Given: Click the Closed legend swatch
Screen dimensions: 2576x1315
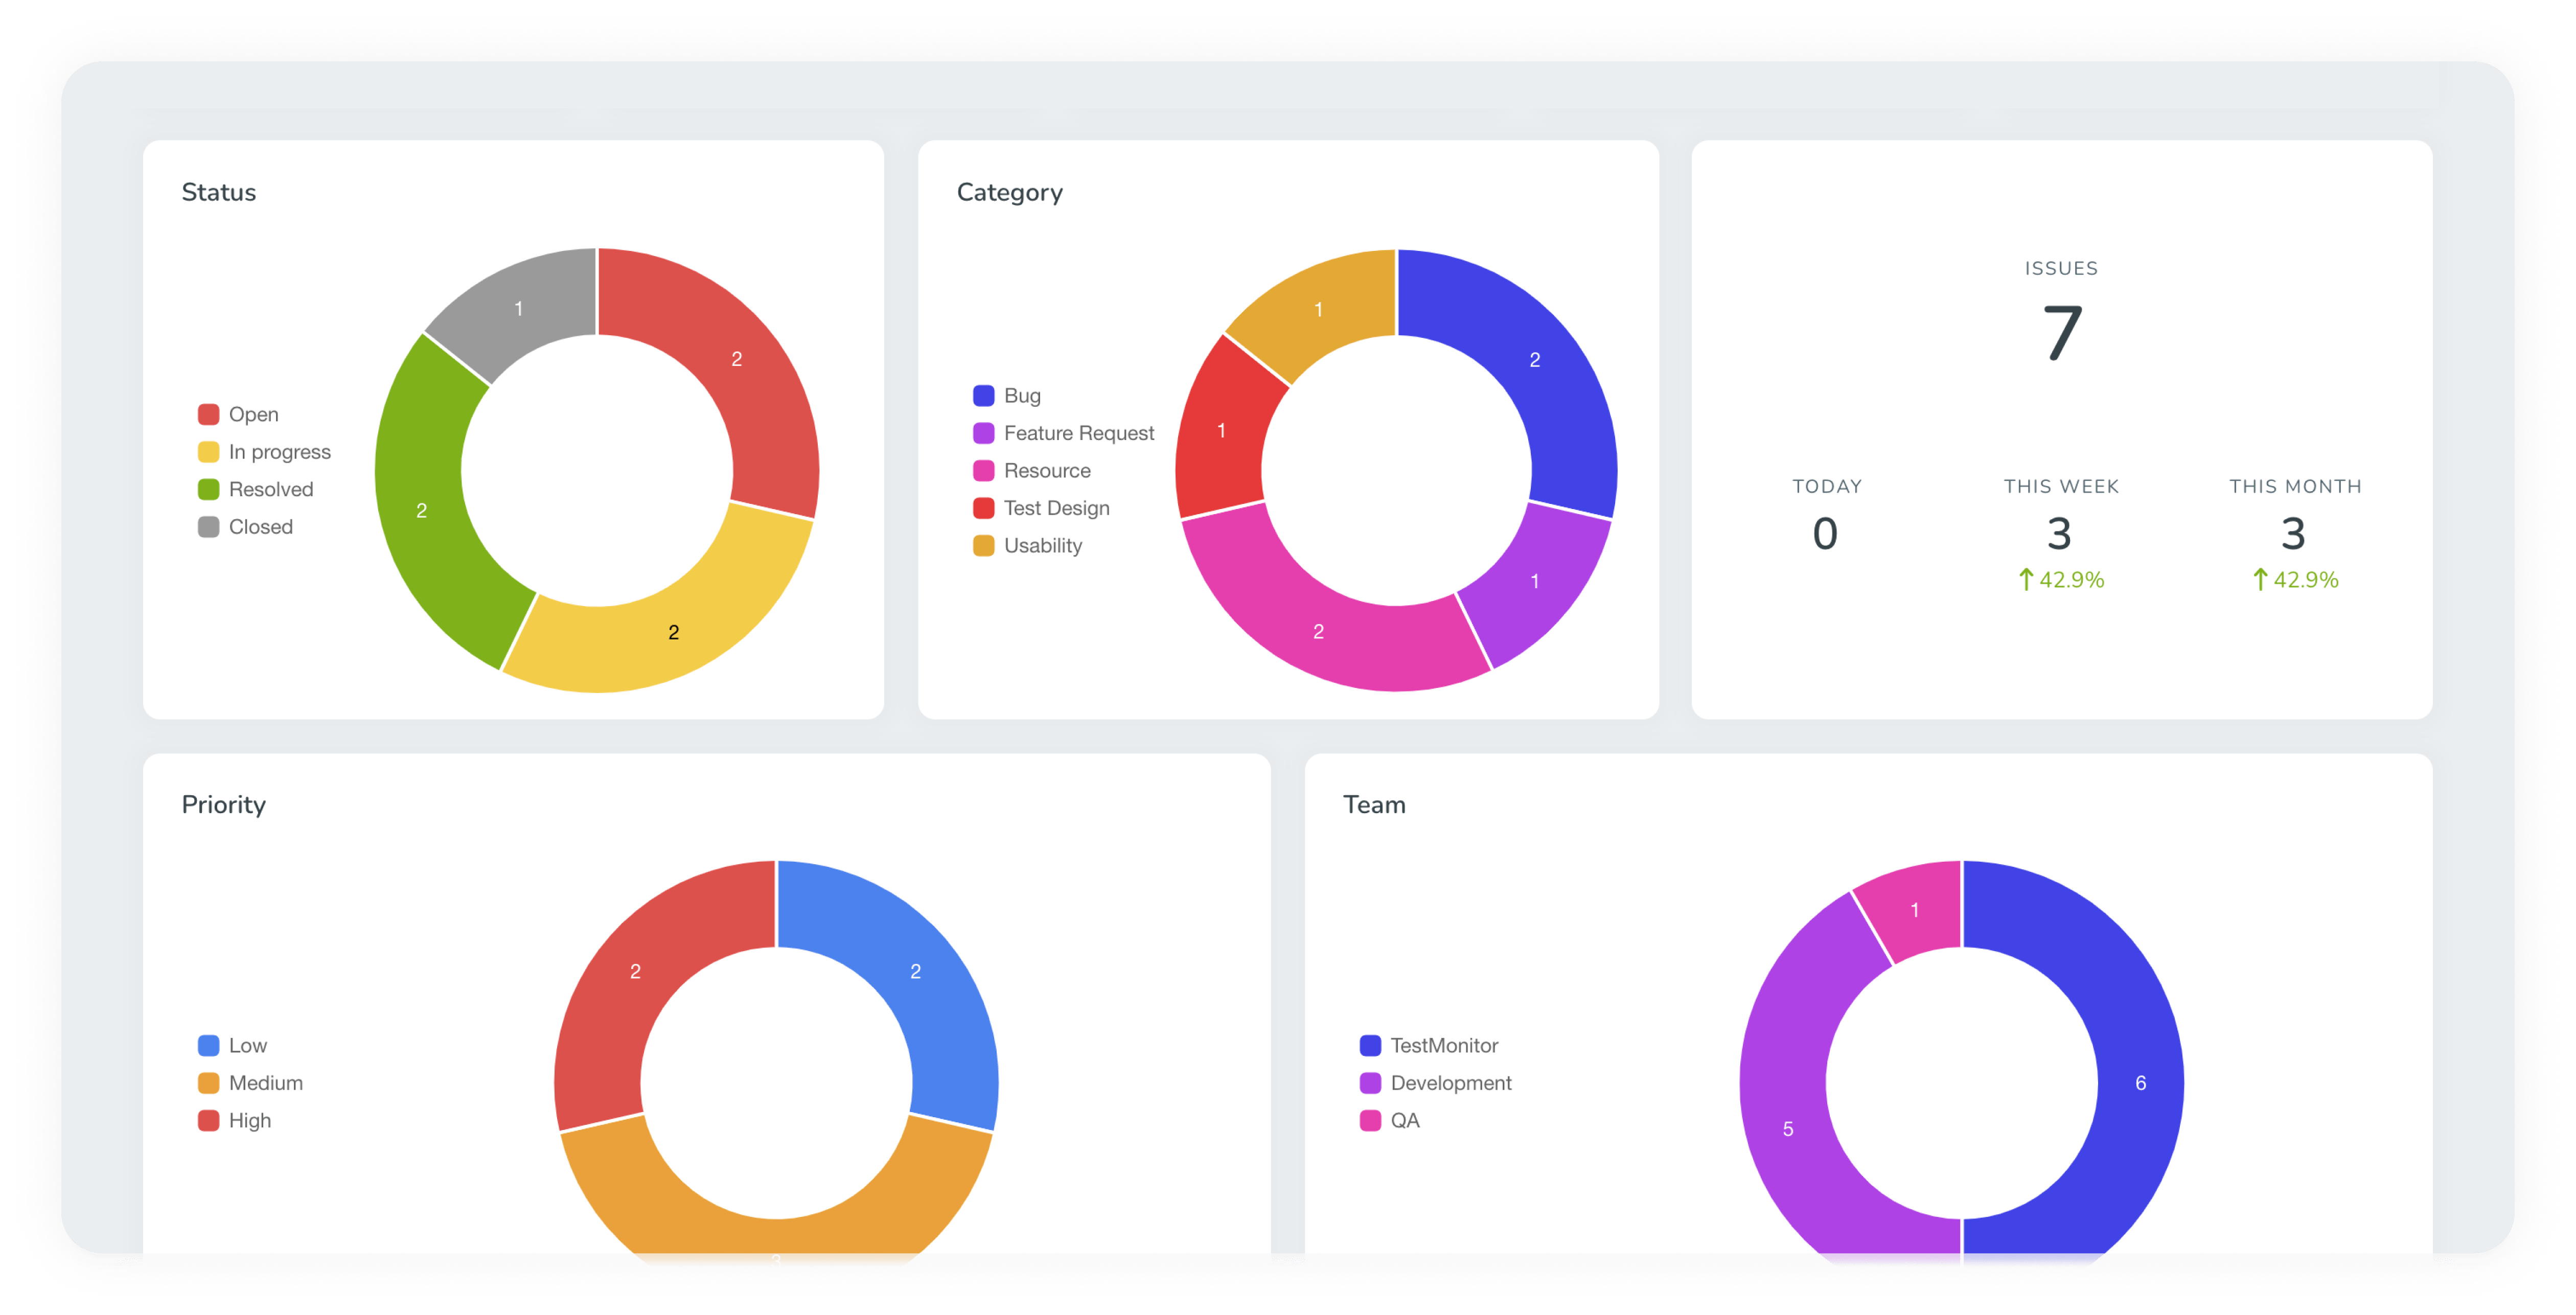Looking at the screenshot, I should (208, 527).
